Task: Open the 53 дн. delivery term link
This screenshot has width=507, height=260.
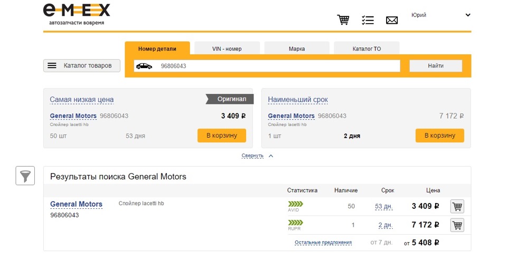Action: pyautogui.click(x=383, y=206)
